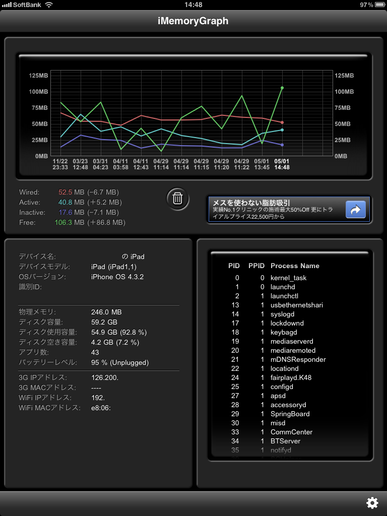Open settings with the gear icon
This screenshot has height=516, width=387.
point(372,502)
